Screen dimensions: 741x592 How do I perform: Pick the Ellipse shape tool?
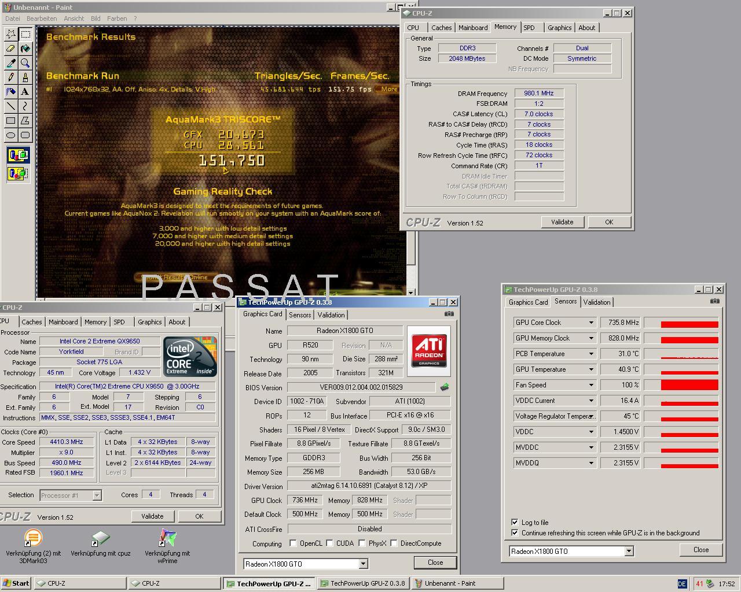11,135
